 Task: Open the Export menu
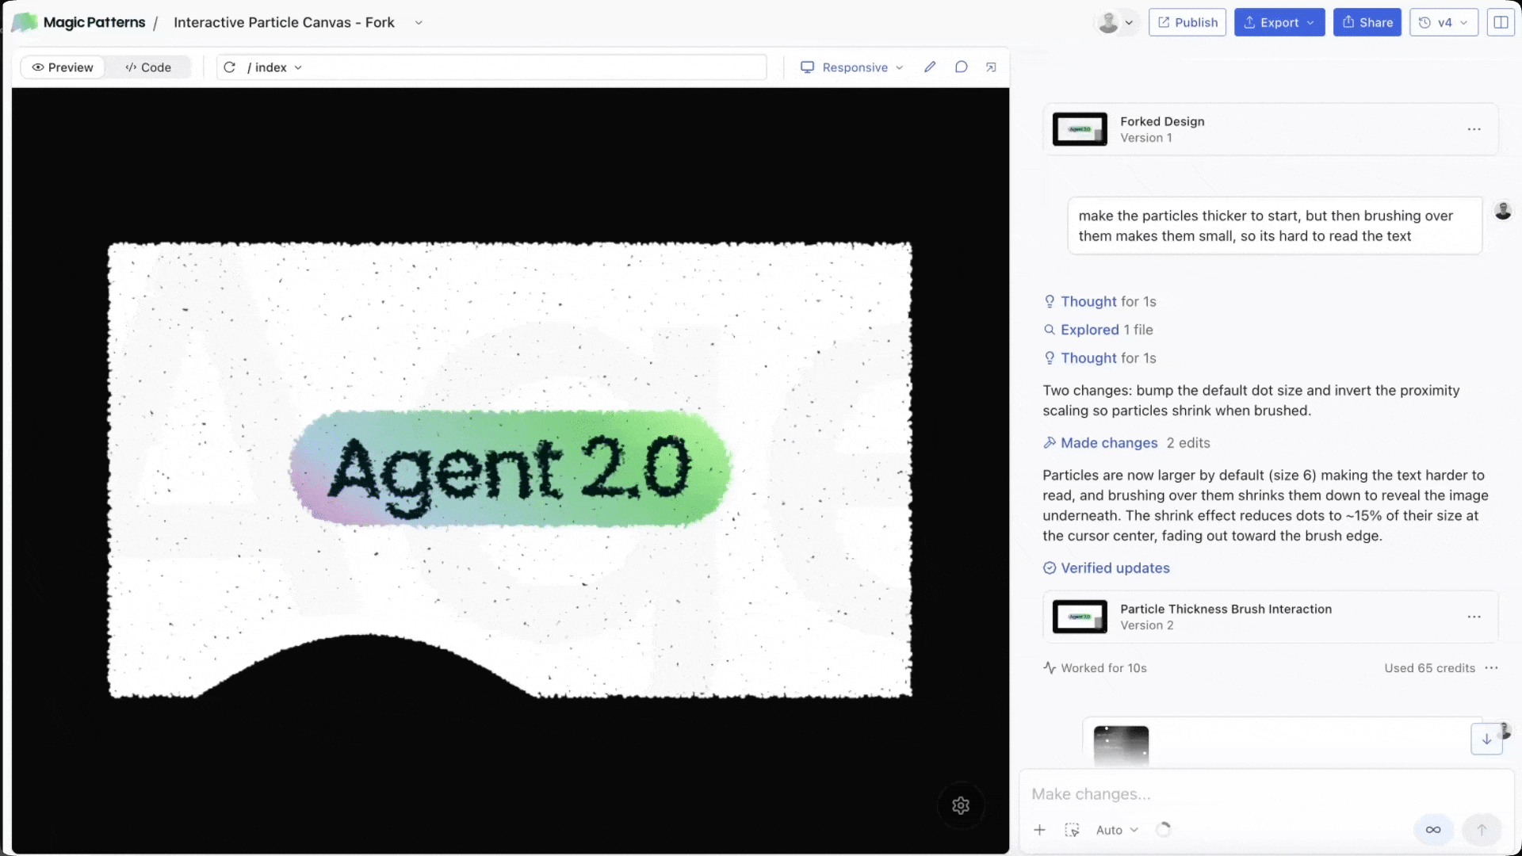click(x=1279, y=22)
